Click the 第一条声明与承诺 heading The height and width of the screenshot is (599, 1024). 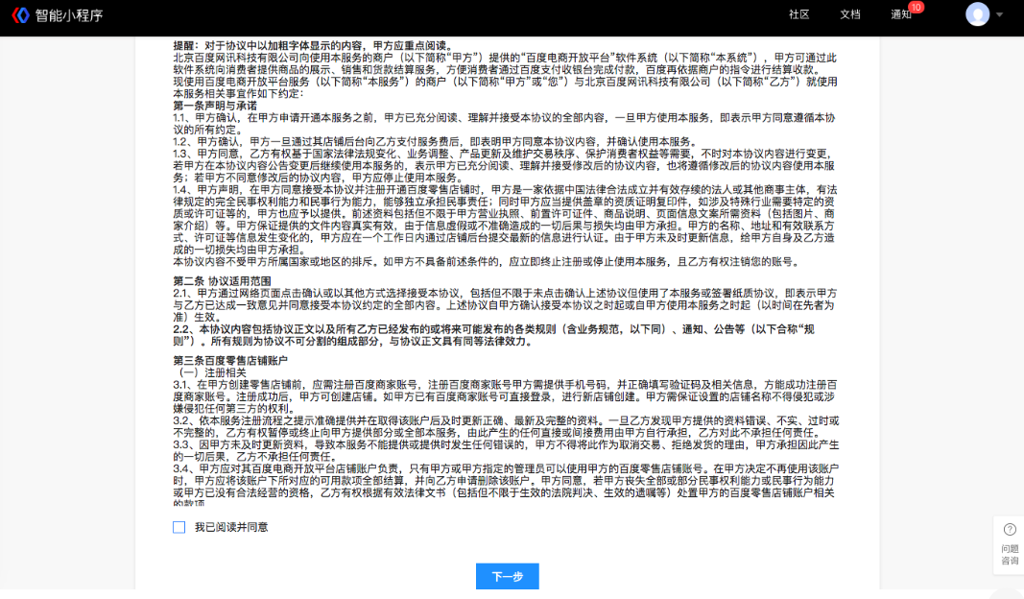215,106
